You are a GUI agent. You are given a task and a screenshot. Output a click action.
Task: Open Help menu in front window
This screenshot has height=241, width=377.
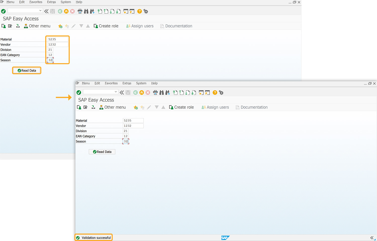[x=154, y=83]
